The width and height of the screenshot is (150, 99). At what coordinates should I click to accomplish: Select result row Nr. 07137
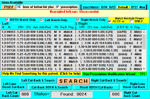point(71,43)
